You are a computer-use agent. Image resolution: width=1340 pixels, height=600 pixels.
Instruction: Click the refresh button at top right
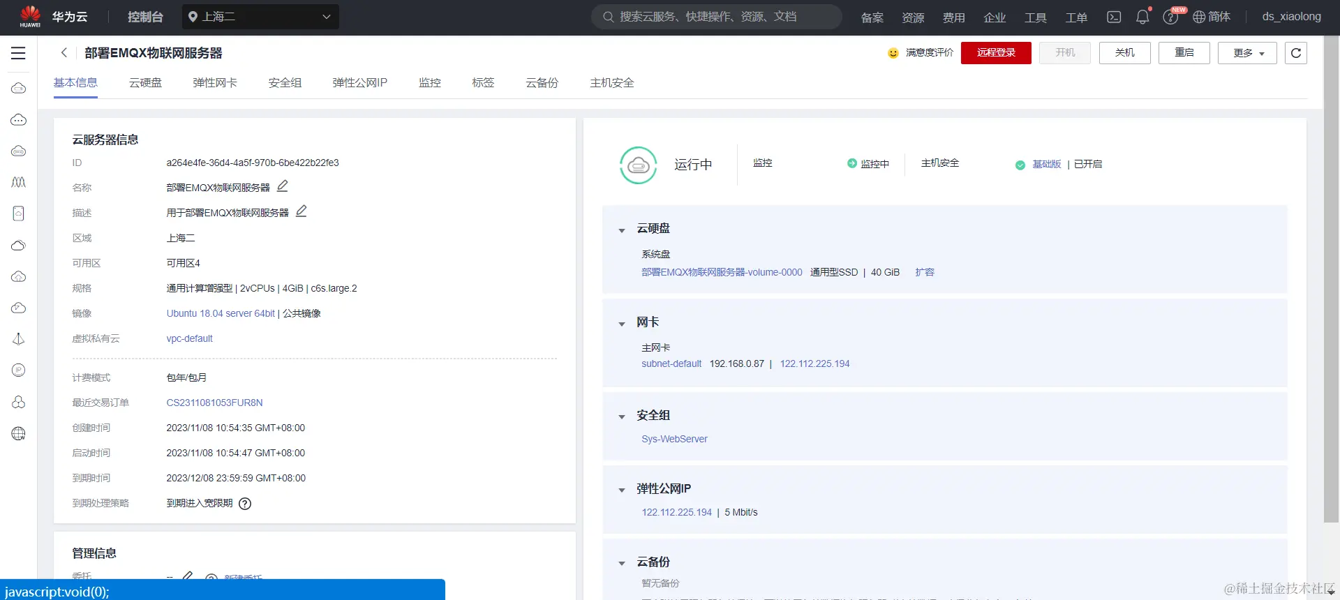pyautogui.click(x=1296, y=53)
